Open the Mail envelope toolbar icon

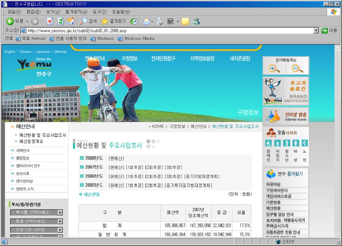146,21
